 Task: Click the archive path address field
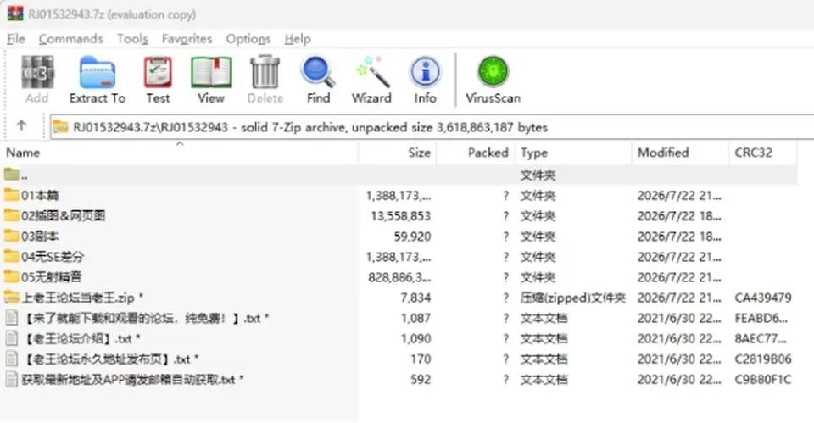click(433, 127)
